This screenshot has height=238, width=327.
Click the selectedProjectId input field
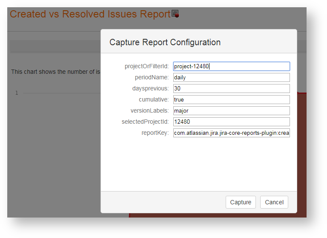[231, 122]
